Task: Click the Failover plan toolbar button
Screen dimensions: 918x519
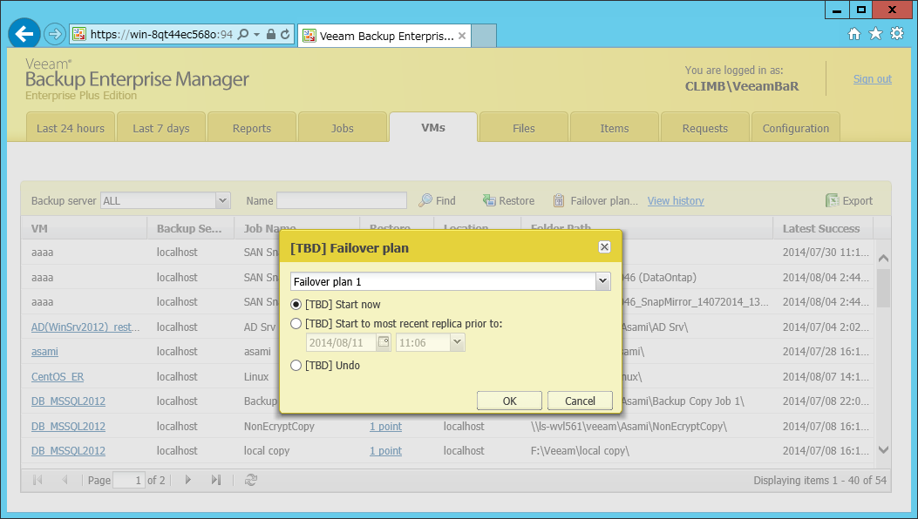Action: click(595, 200)
